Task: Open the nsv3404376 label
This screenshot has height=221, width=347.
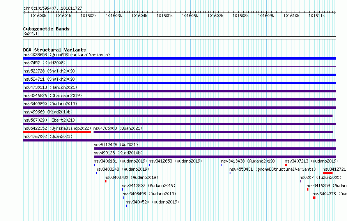Action: [330, 194]
